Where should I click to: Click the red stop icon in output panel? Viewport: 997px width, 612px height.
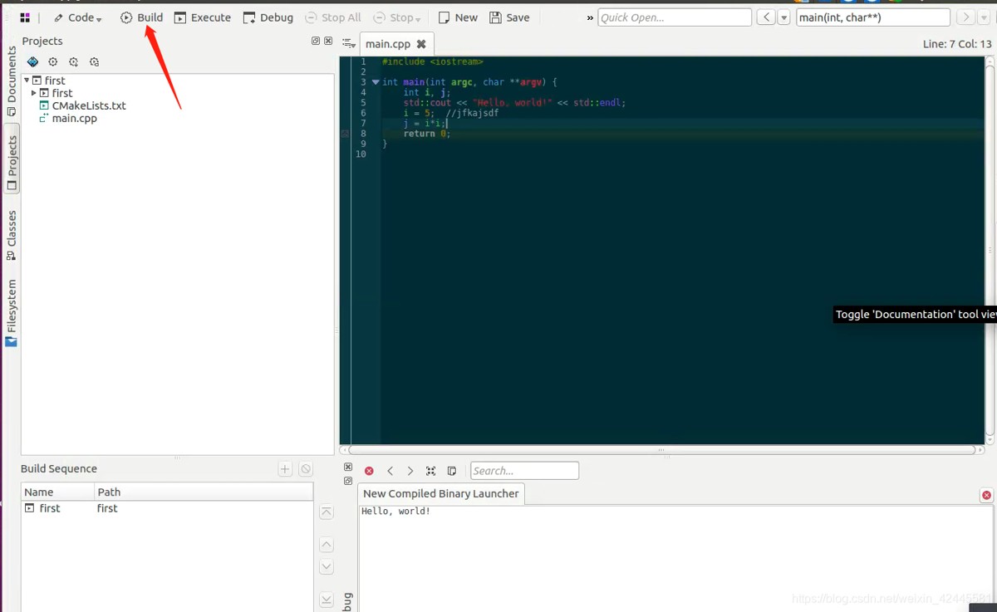coord(369,471)
